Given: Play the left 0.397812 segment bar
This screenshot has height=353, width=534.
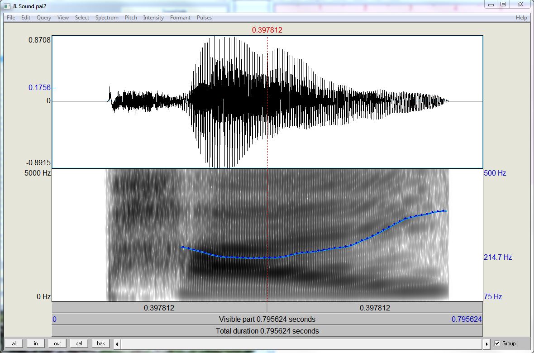Looking at the screenshot, I should (x=159, y=308).
